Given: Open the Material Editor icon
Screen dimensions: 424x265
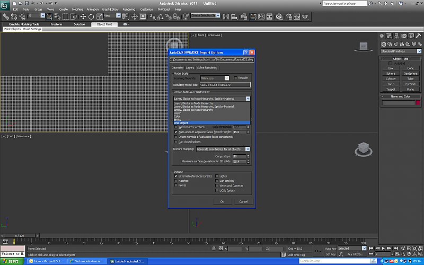Looking at the screenshot, I should (279, 16).
